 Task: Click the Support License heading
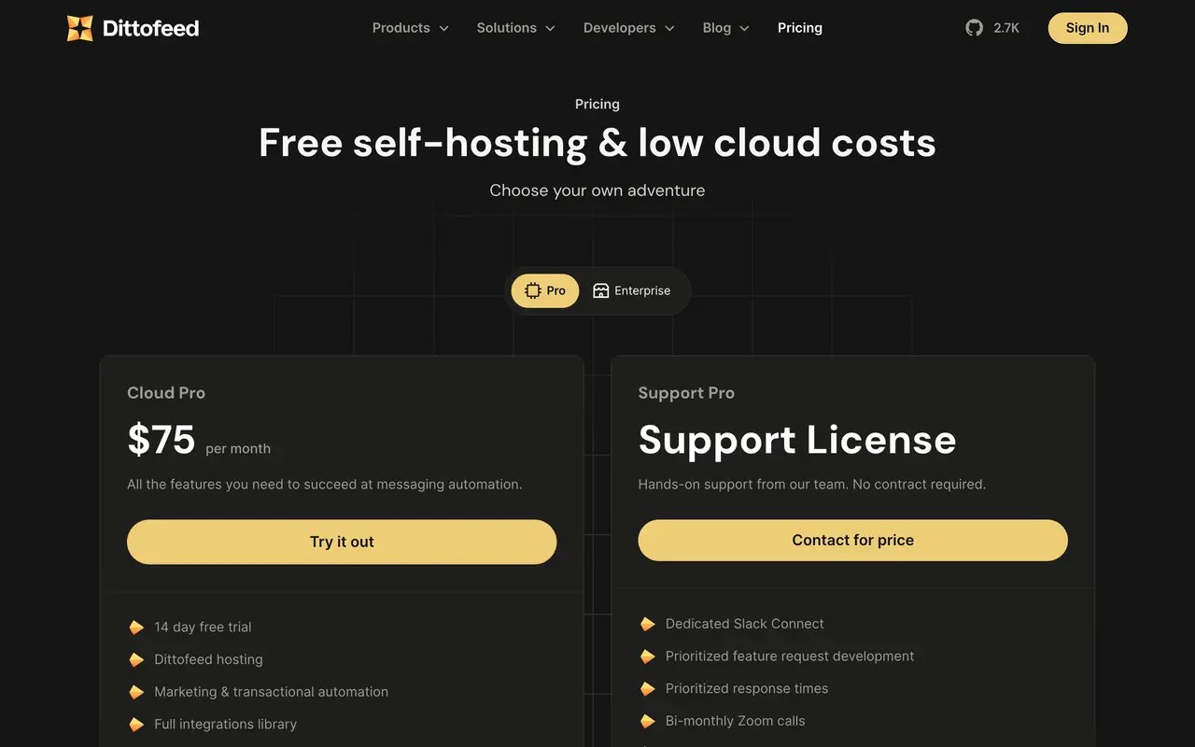click(x=797, y=440)
